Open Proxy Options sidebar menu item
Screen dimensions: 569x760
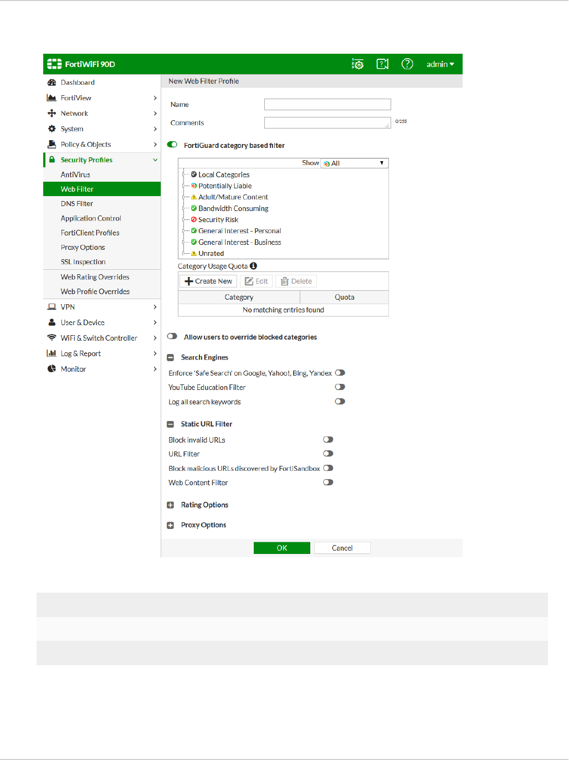coord(83,248)
